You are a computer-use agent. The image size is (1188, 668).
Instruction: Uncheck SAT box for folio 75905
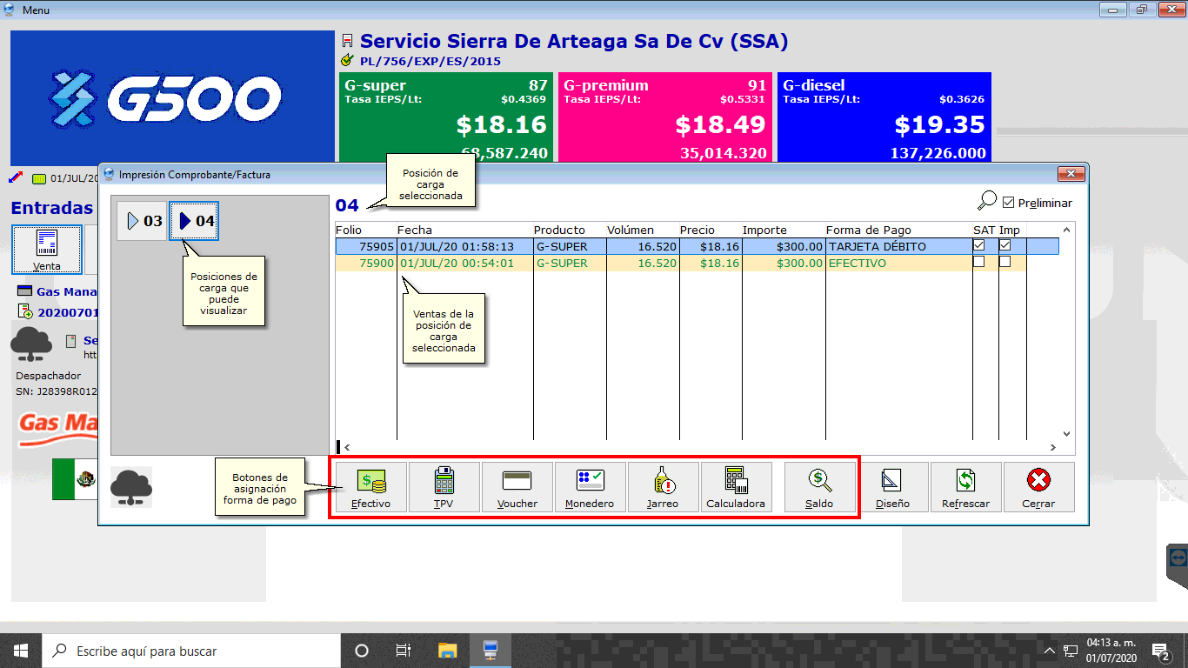979,246
